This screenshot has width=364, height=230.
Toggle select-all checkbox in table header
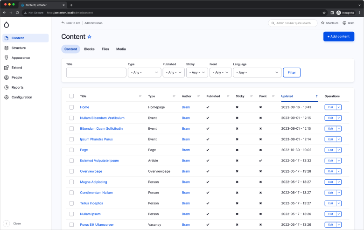[x=71, y=96]
